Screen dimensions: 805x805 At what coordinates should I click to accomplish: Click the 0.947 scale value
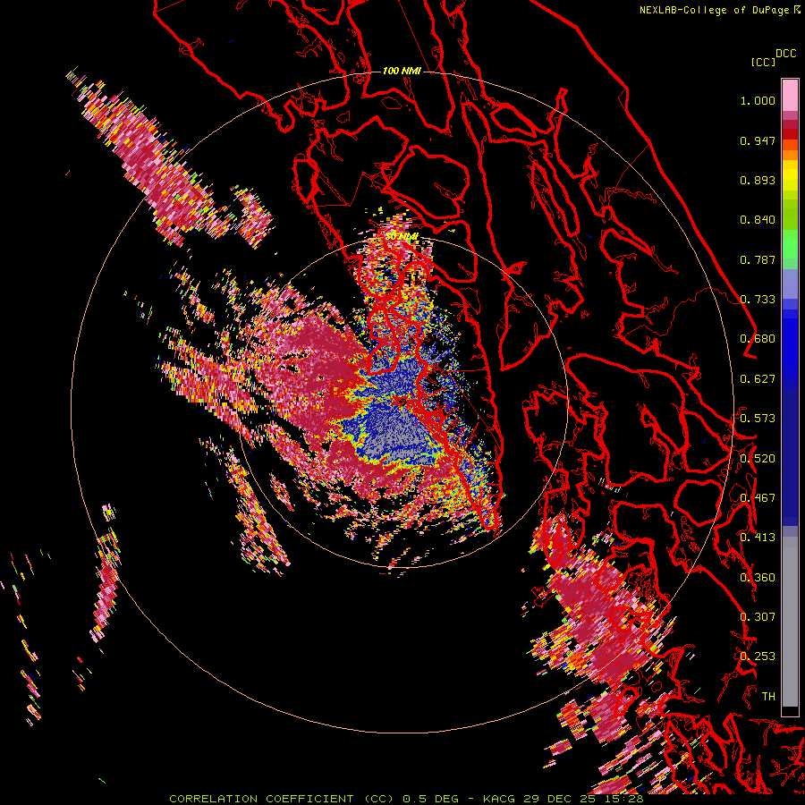pos(758,140)
